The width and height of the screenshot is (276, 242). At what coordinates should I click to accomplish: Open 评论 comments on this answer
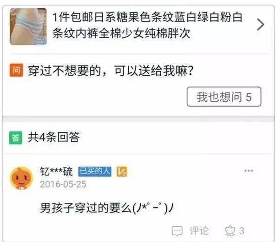(x=199, y=231)
